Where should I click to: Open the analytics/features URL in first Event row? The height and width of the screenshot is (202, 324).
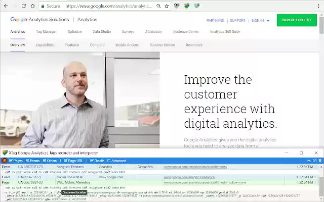[195, 167]
